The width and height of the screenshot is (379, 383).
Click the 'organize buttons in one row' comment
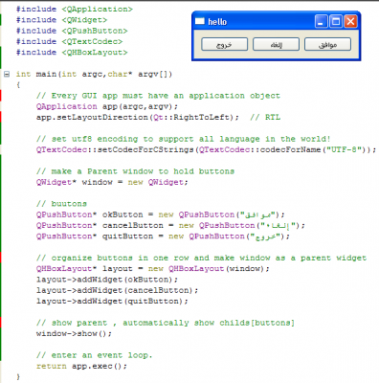(x=201, y=258)
